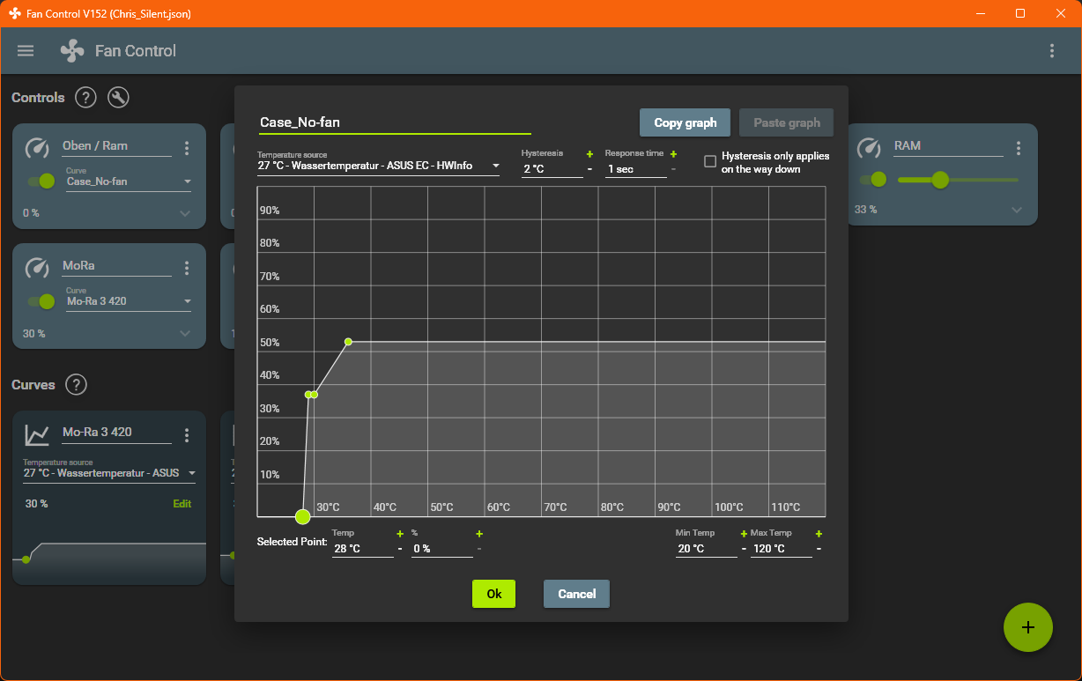Image resolution: width=1082 pixels, height=681 pixels.
Task: Increase Response time with the plus icon
Action: 673,154
